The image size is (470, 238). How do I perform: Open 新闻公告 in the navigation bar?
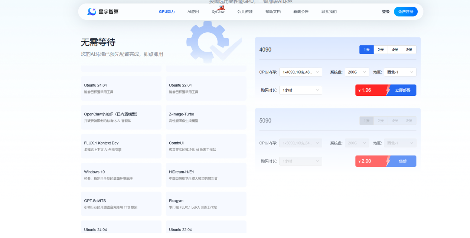click(x=301, y=12)
